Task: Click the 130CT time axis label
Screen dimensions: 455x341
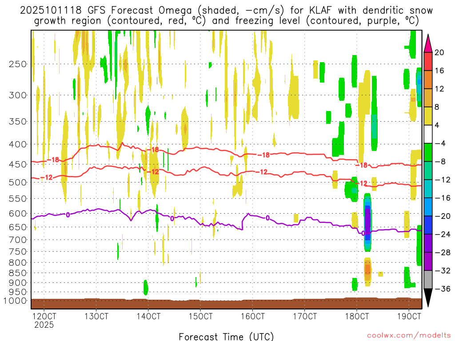Action: pos(96,316)
